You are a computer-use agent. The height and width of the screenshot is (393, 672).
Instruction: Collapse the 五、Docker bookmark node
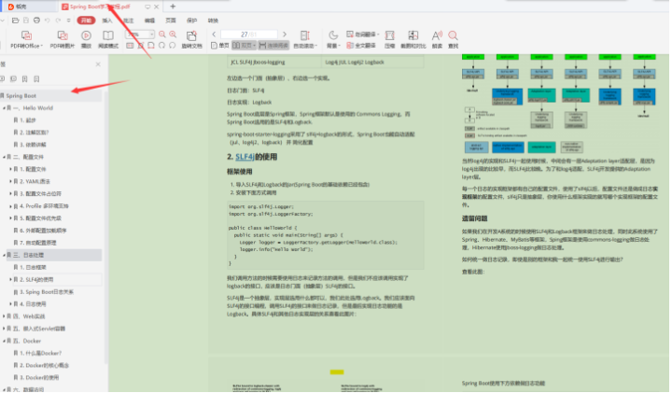[5, 341]
